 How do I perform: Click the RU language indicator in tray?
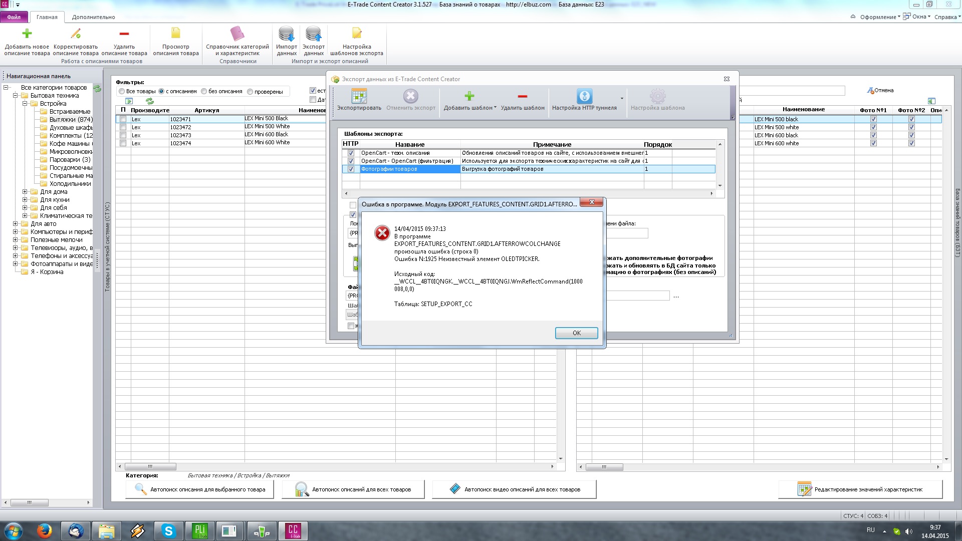871,530
